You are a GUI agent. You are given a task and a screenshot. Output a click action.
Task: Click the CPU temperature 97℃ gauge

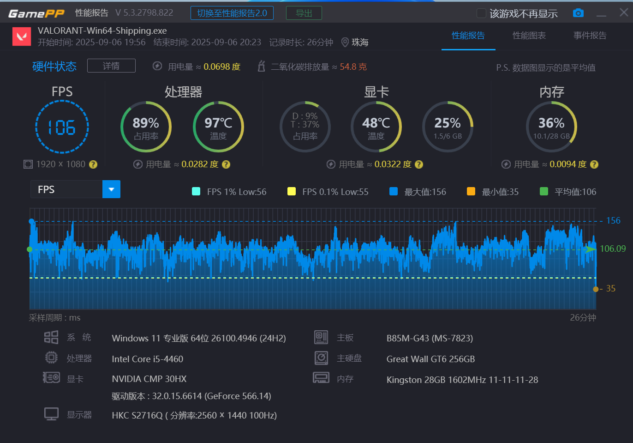point(218,127)
